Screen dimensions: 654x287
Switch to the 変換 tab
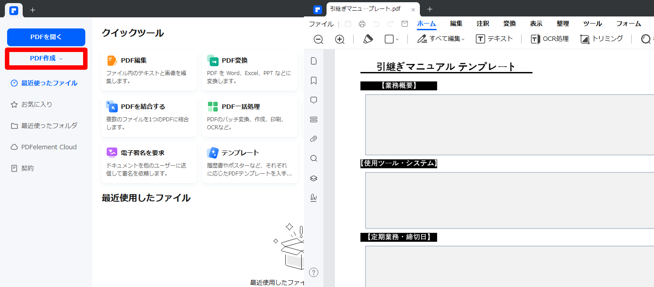click(510, 24)
